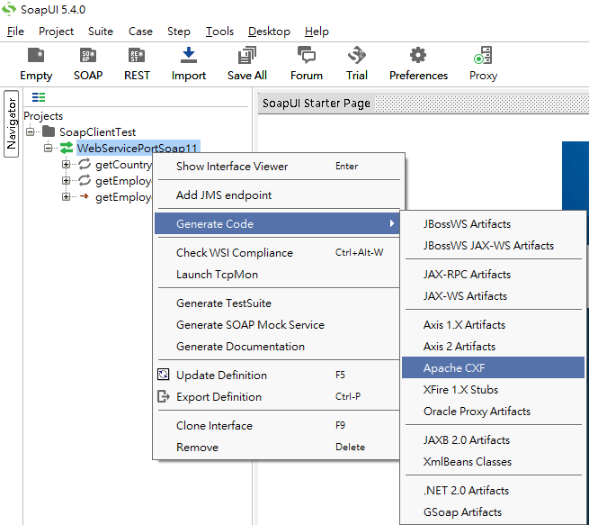This screenshot has width=589, height=525.
Task: Open the Desktop menu
Action: tap(269, 32)
